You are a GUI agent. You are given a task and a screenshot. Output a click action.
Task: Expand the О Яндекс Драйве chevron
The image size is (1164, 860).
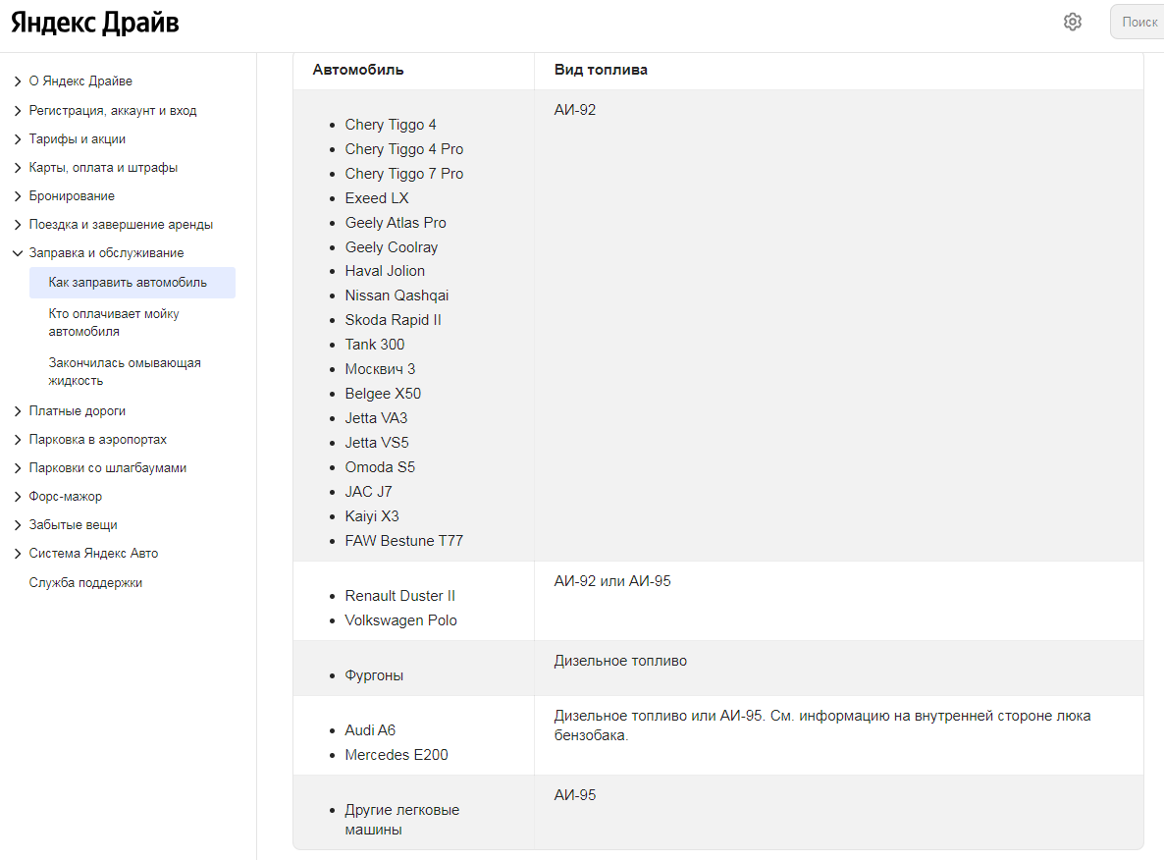(x=18, y=81)
